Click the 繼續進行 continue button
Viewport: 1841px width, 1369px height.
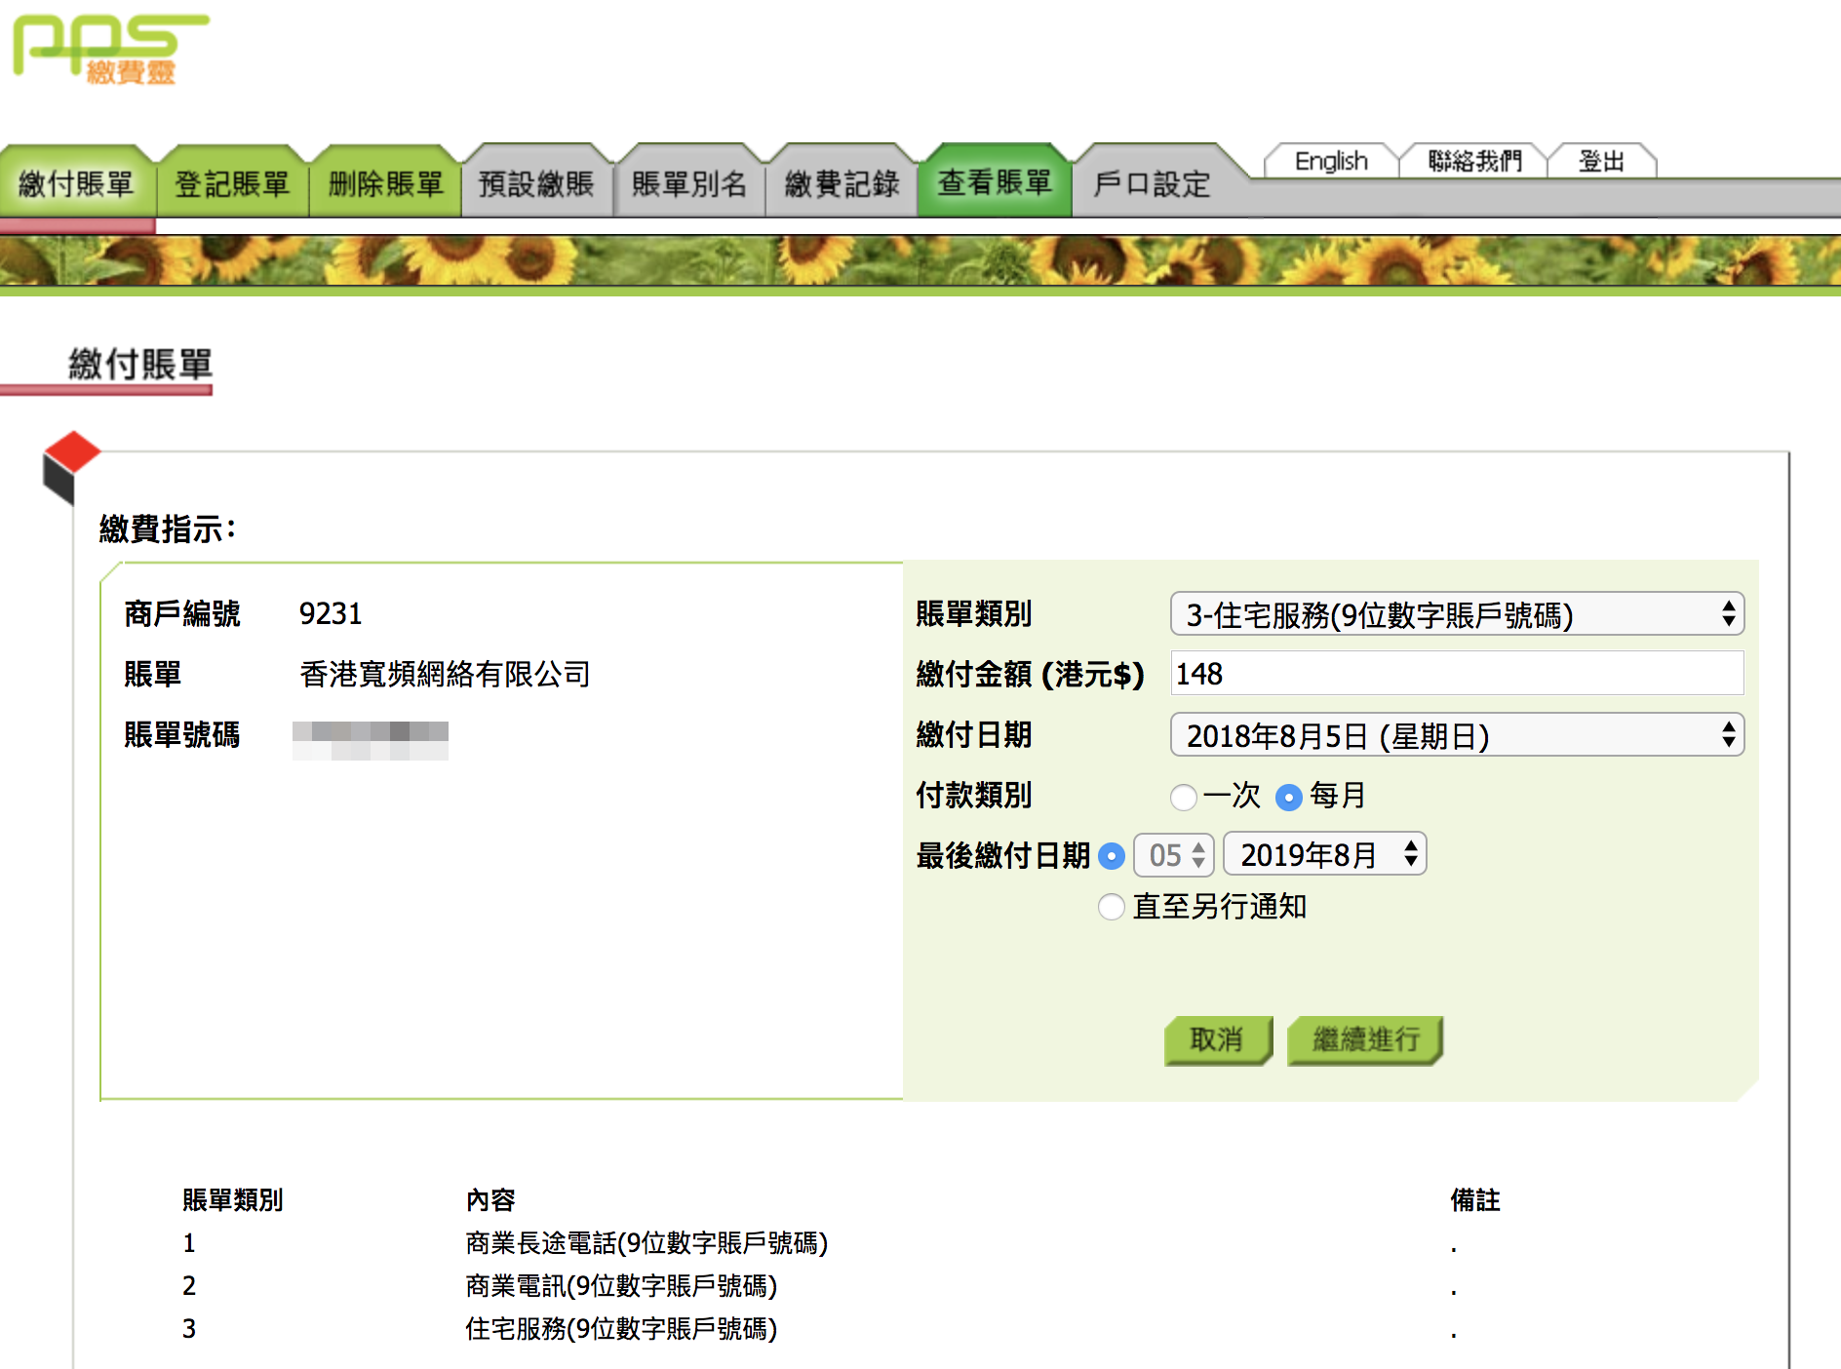point(1365,1040)
